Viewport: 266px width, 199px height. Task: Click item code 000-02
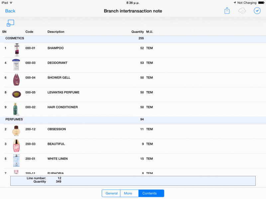[30, 107]
